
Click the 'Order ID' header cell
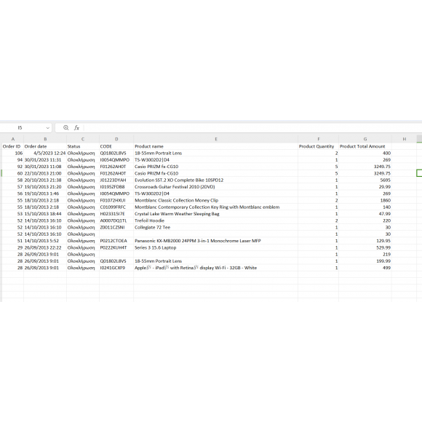[12, 146]
